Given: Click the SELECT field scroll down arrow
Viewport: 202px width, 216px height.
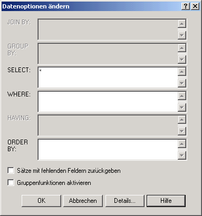Looking at the screenshot, I should pyautogui.click(x=182, y=83).
